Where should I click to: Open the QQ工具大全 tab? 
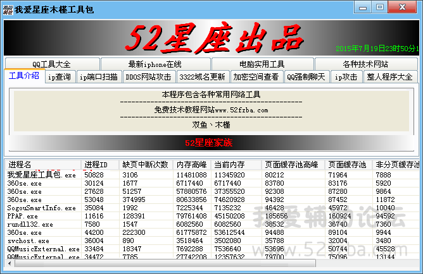tap(52, 64)
